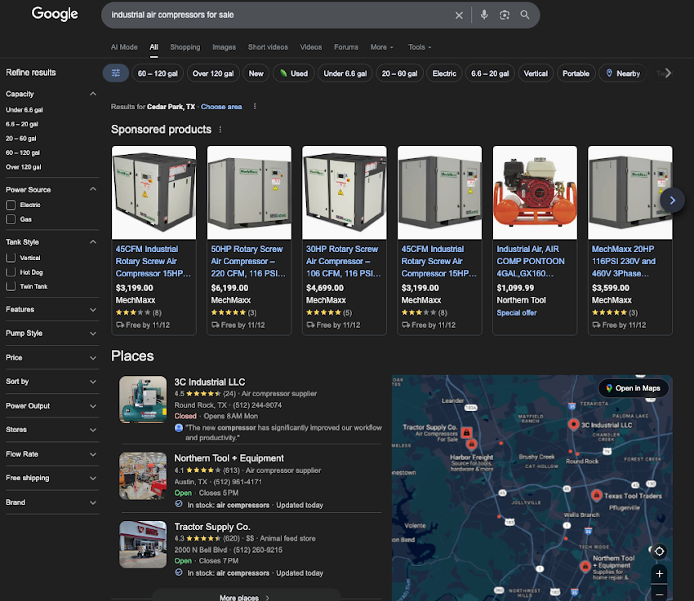Open the Special offer link
This screenshot has height=601, width=694.
517,312
